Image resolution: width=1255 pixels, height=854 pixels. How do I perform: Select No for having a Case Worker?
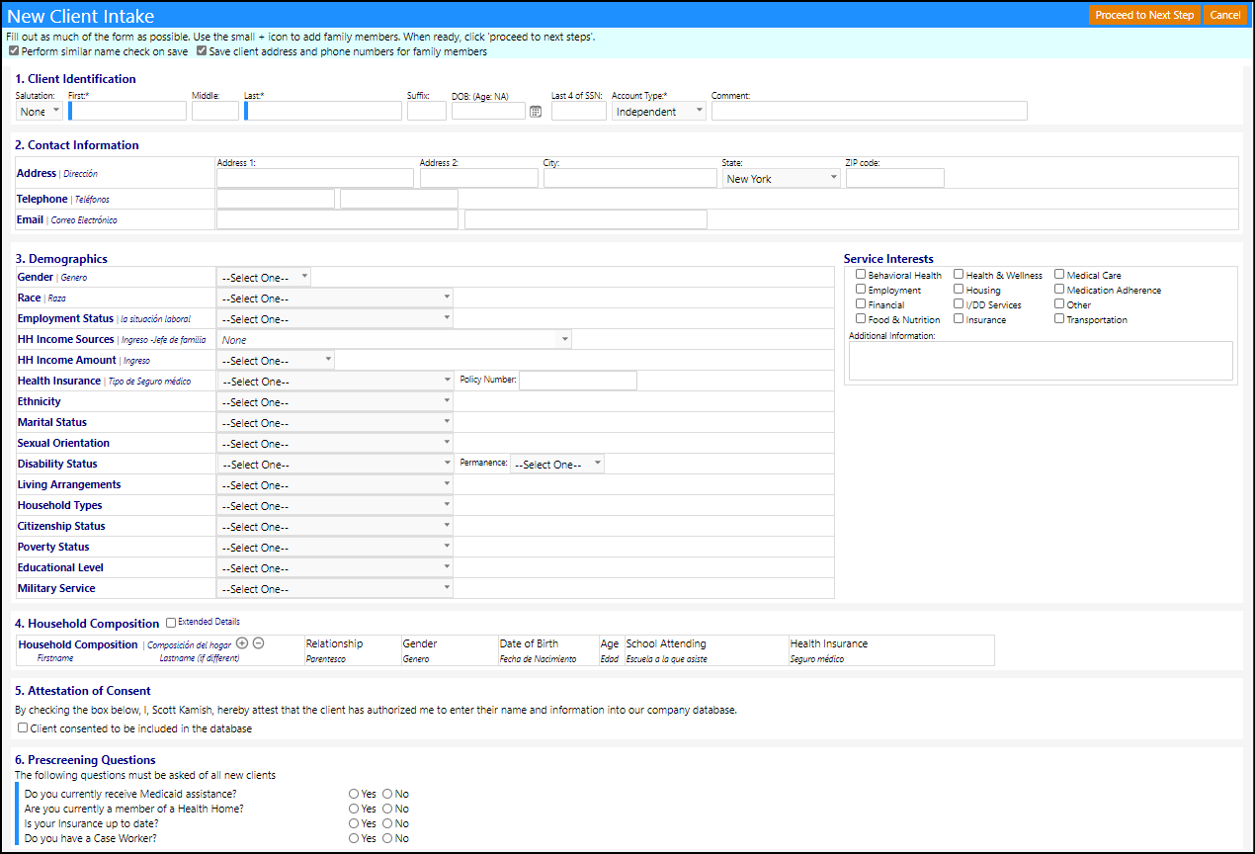tap(387, 838)
